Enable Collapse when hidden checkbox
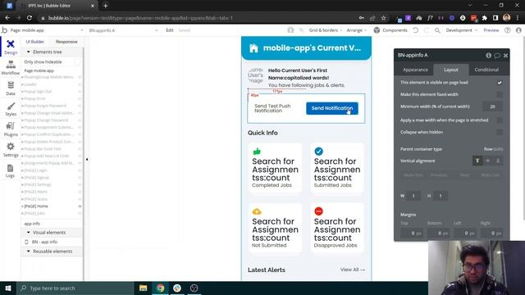Screen dimensions: 525x295 coord(500,132)
